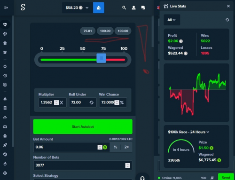Adjust the Multiplier stepper arrows
The height and width of the screenshot is (180, 235).
pos(56,102)
